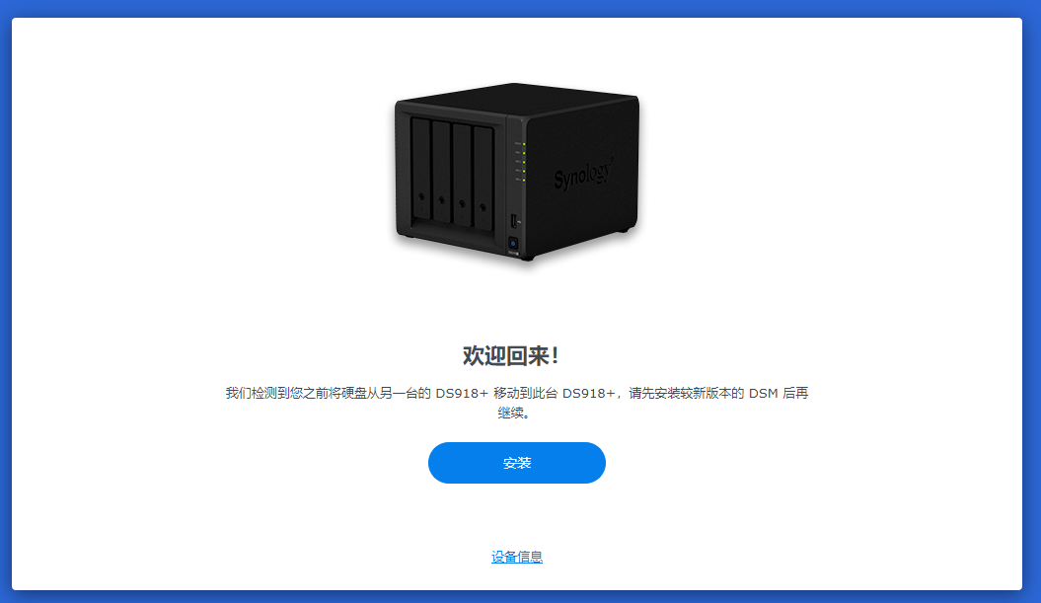Click the green status LED column
The image size is (1041, 603).
click(523, 162)
